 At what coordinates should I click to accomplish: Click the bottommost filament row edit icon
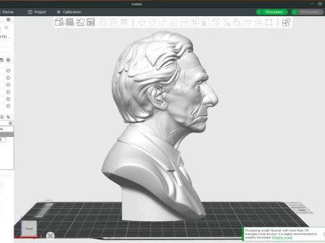click(8, 106)
